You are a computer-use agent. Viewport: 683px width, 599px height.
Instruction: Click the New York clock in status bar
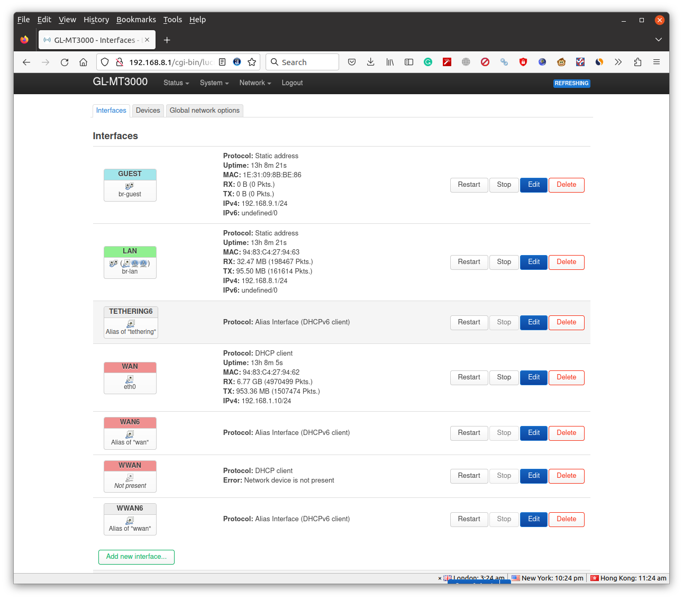tap(547, 578)
